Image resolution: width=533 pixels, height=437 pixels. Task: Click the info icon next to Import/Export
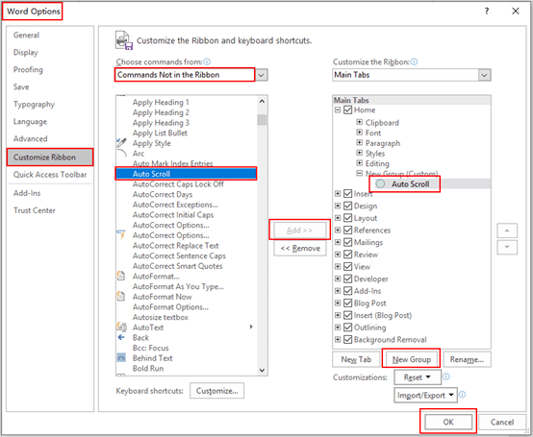point(463,395)
